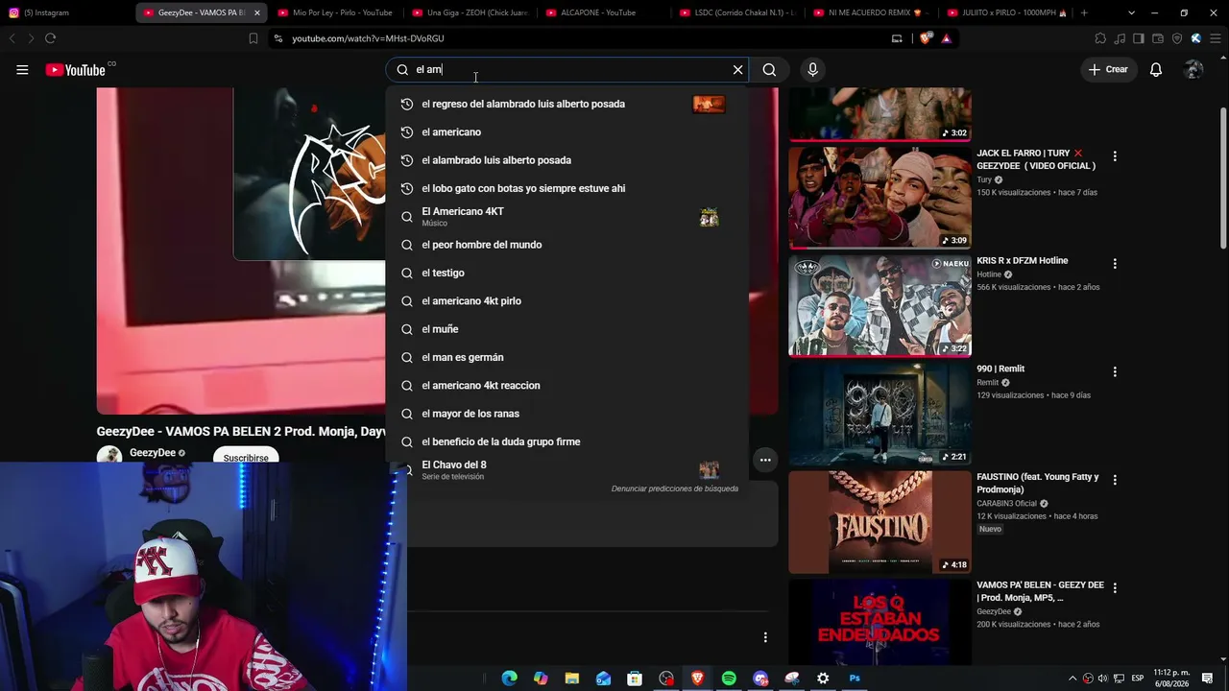Image resolution: width=1229 pixels, height=691 pixels.
Task: Switch to the "Una Giga - ZEOH" tab
Action: [x=470, y=12]
